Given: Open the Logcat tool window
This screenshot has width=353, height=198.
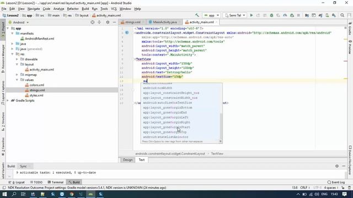Looking at the screenshot, I should [17, 182].
